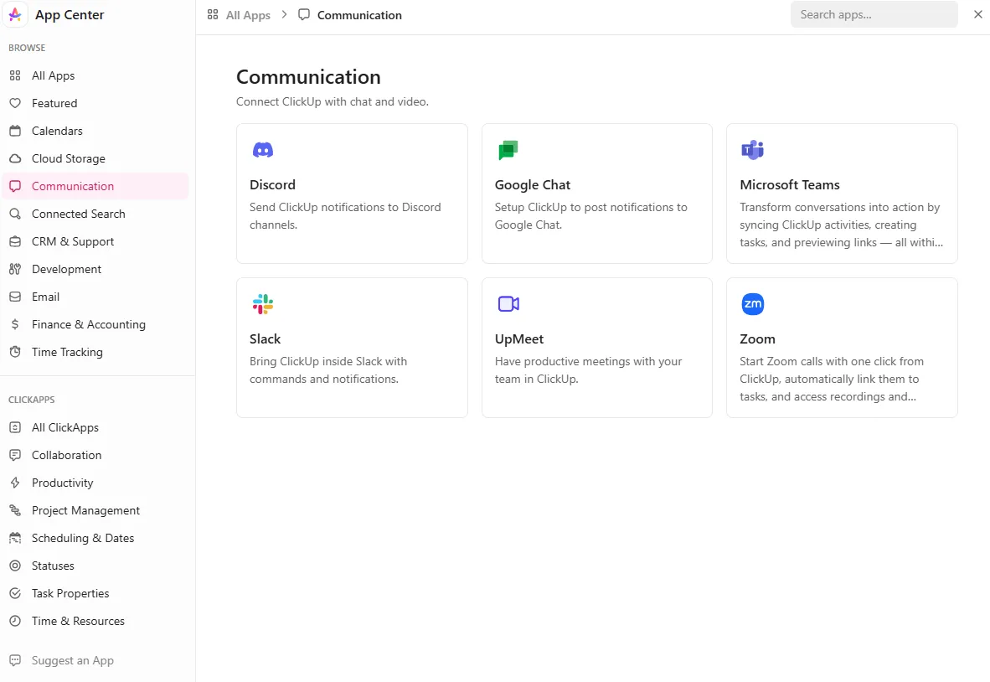Viewport: 990px width, 682px height.
Task: Close the App Center with X
Action: click(978, 14)
